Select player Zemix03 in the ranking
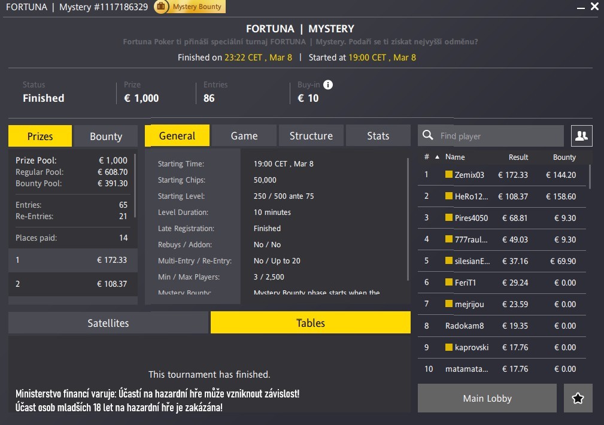Image resolution: width=604 pixels, height=425 pixels. pos(502,175)
